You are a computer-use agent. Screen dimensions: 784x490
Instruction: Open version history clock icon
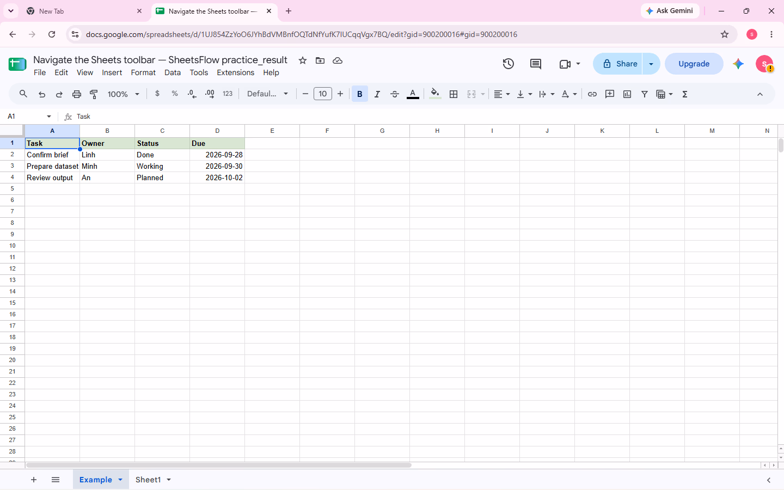pos(509,64)
